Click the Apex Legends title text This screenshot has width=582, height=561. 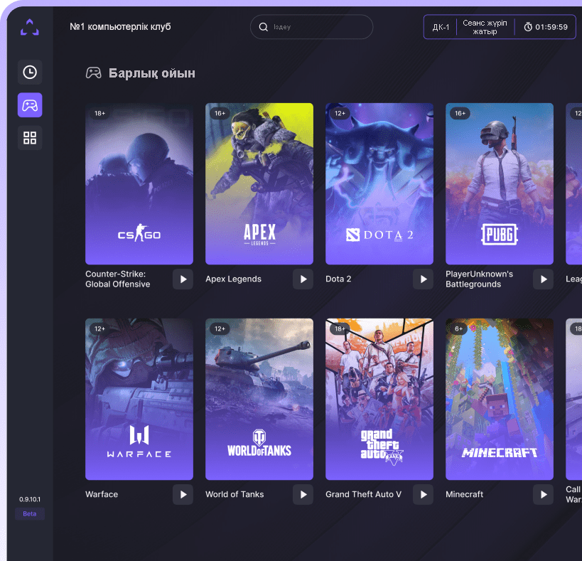234,279
